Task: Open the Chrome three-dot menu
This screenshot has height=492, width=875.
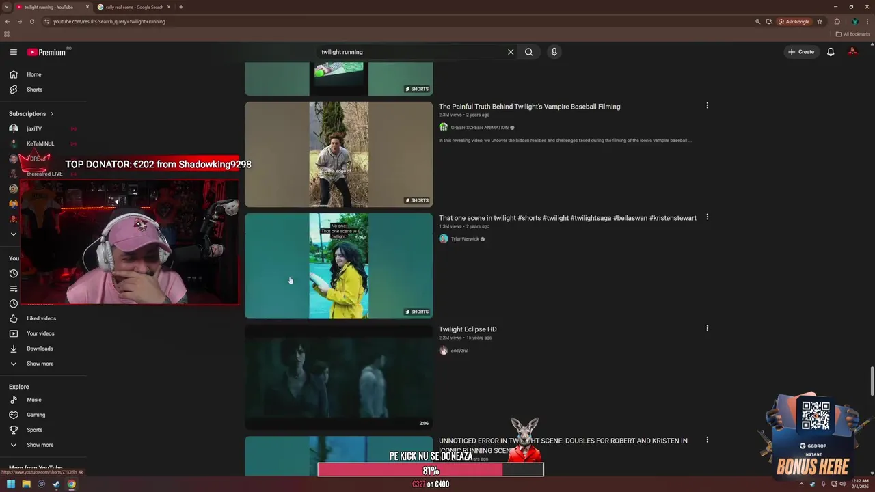Action: tap(867, 21)
